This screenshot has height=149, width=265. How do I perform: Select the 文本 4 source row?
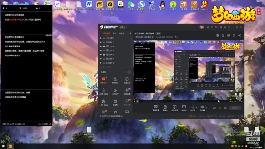click(x=116, y=51)
